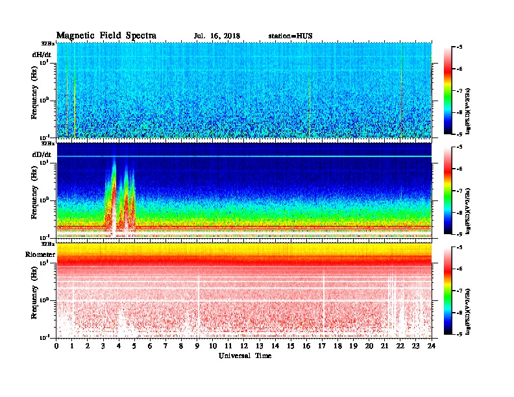Click the hour label "13" on the time axis
Screen dimensions: 514x397
(260, 346)
